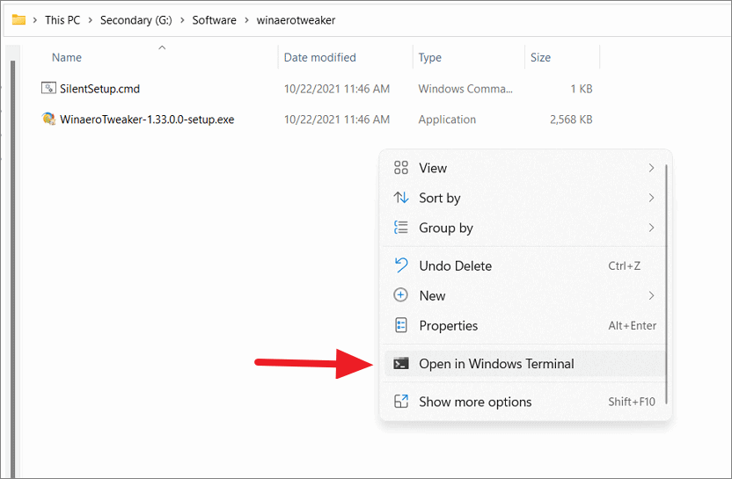
Task: Click the SilentSetup.cmd file icon
Action: (x=48, y=88)
